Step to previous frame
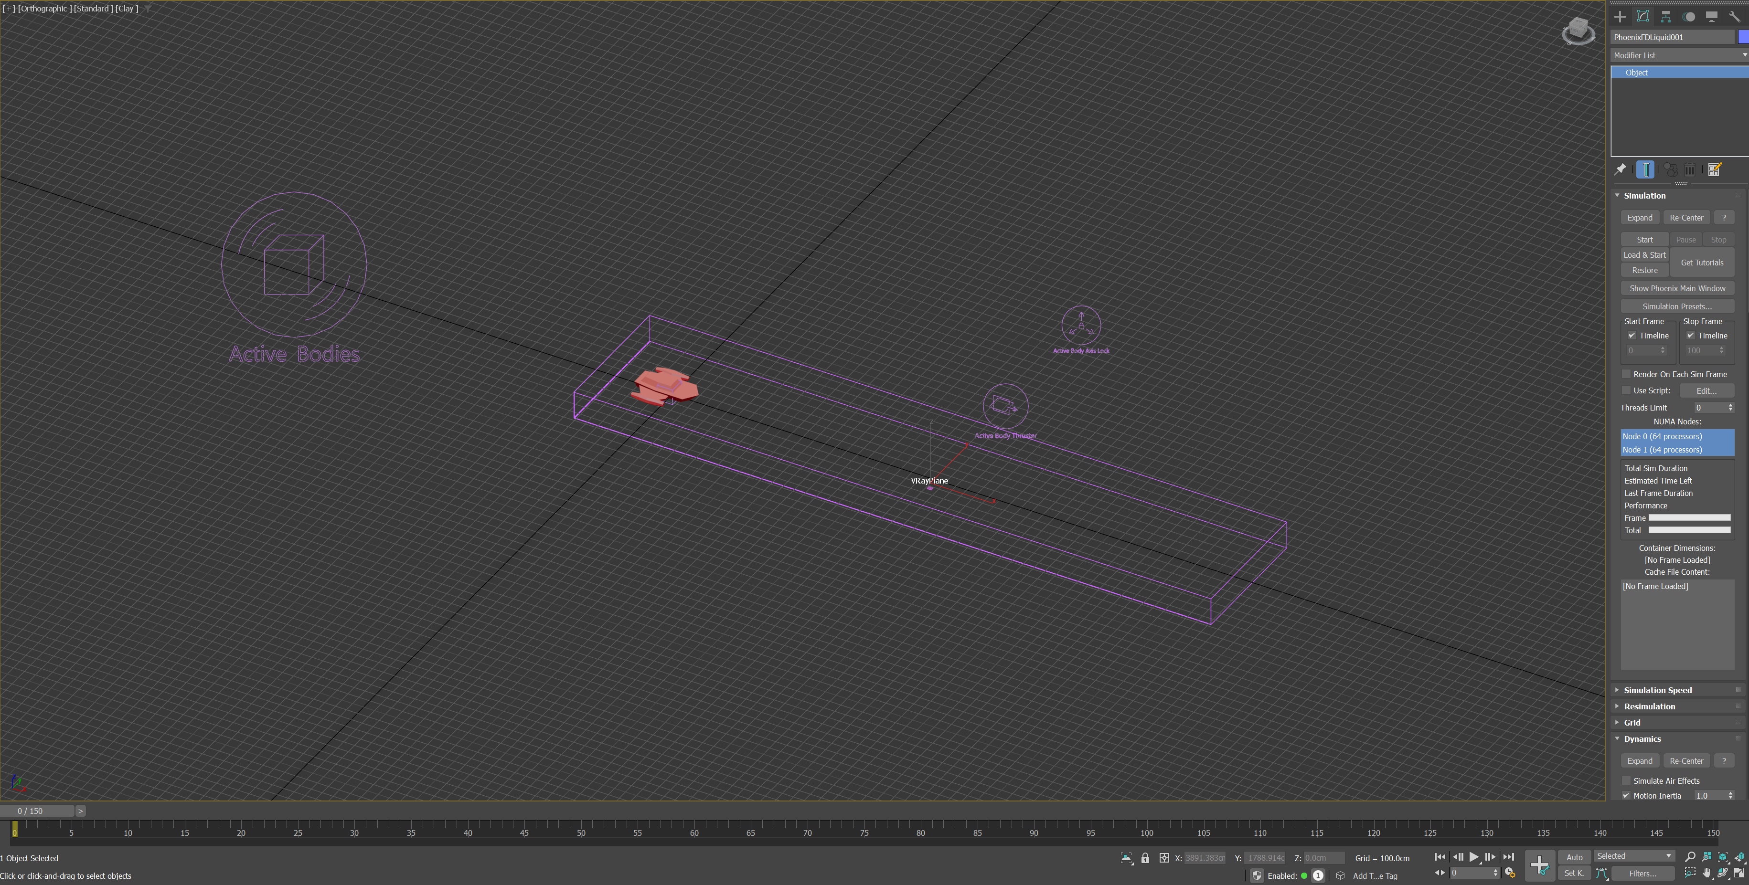This screenshot has width=1749, height=885. pos(1459,857)
